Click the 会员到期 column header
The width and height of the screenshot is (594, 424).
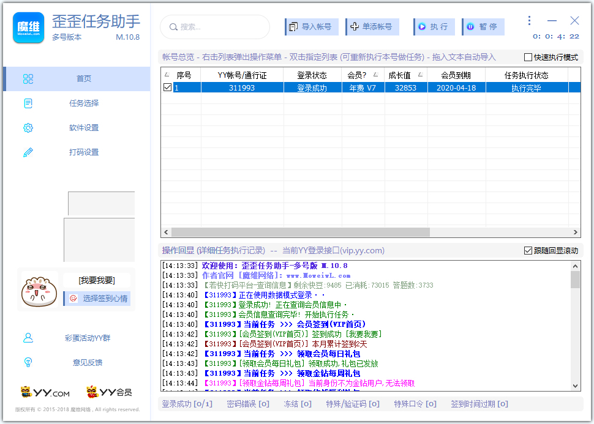[456, 75]
